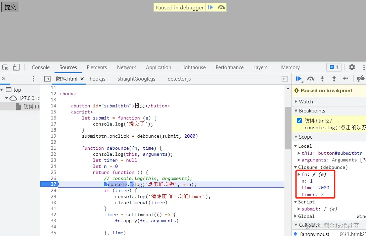Close the 防抖.html file tab
366x236 pixels.
82,79
